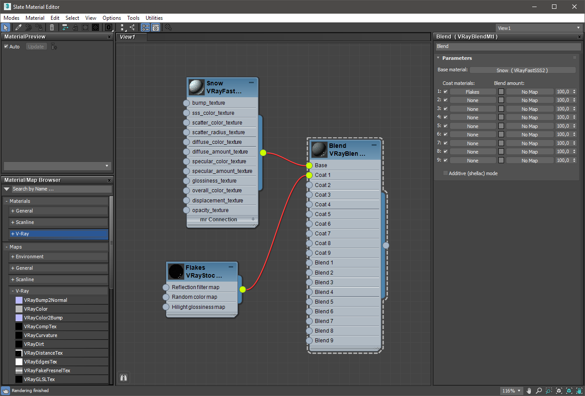The image size is (585, 396).
Task: Toggle the coat 1 Flakes enable checkbox
Action: 446,92
